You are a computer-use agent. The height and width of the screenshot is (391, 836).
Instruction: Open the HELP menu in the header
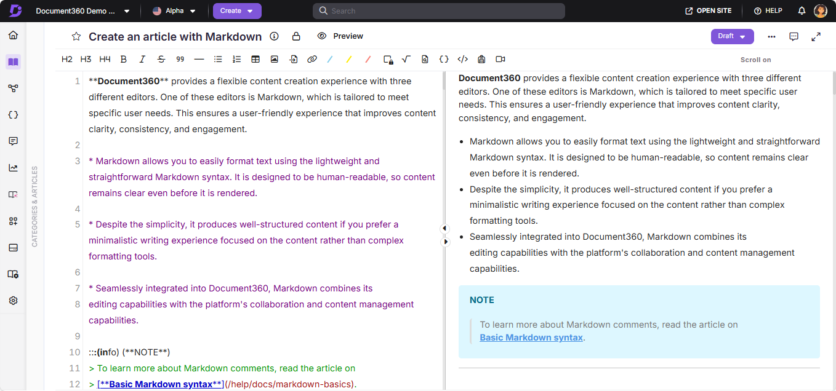click(x=766, y=10)
